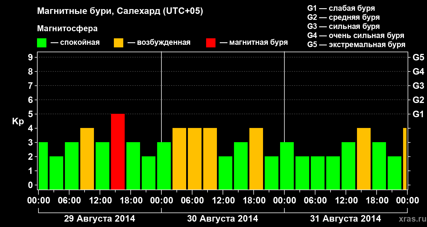The height and width of the screenshot is (227, 427).
Task: Click the 'Магнитосфера' heading
Action: coord(67,29)
